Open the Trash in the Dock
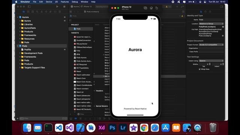The width and height of the screenshot is (240, 135). [213, 127]
